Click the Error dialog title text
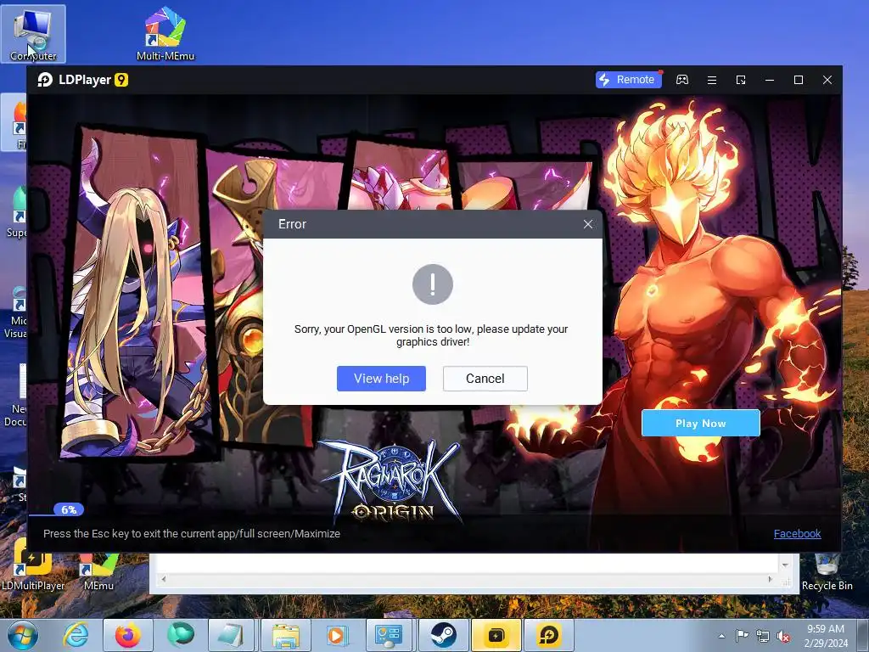Screen dimensions: 869x652 292,224
